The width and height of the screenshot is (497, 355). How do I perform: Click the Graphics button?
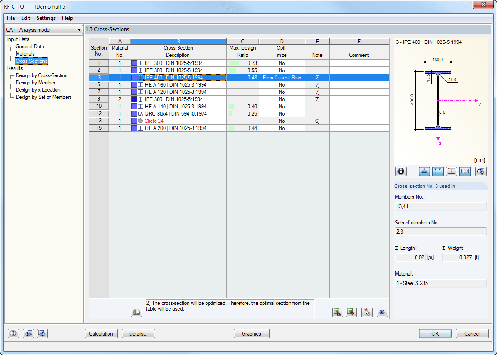click(x=252, y=334)
